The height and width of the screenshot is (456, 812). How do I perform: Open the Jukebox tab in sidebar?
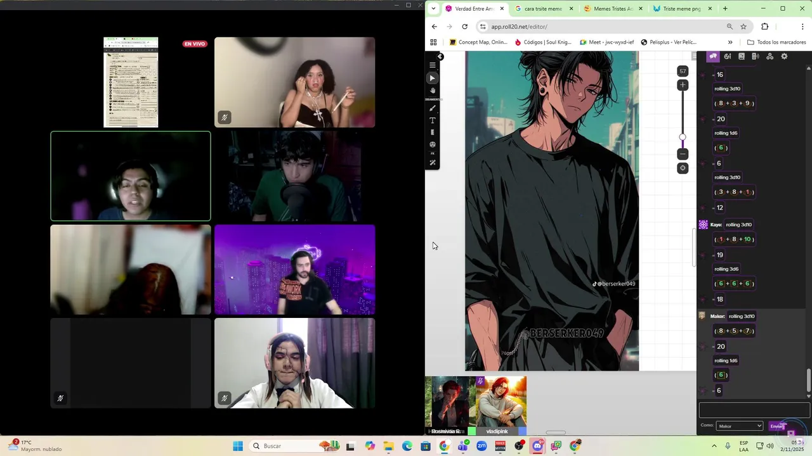[x=756, y=56]
